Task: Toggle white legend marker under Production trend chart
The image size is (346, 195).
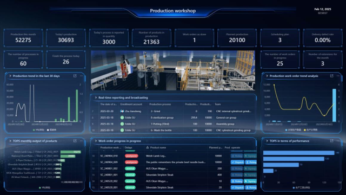Action: click(48, 130)
